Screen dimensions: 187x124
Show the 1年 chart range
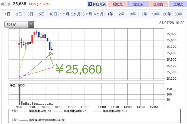coord(110,14)
